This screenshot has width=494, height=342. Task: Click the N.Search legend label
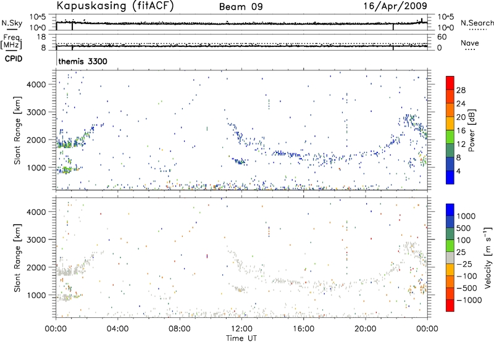click(477, 23)
